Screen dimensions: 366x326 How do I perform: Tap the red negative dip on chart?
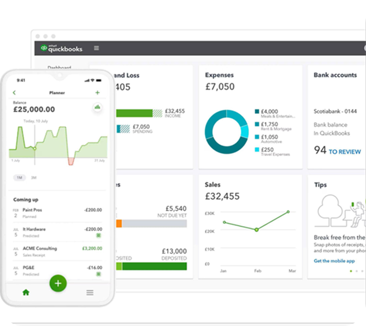pyautogui.click(x=71, y=162)
